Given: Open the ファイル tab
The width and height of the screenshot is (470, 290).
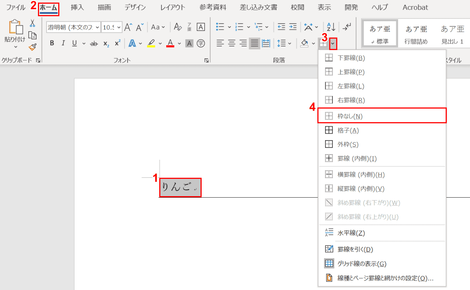Looking at the screenshot, I should click(x=15, y=7).
